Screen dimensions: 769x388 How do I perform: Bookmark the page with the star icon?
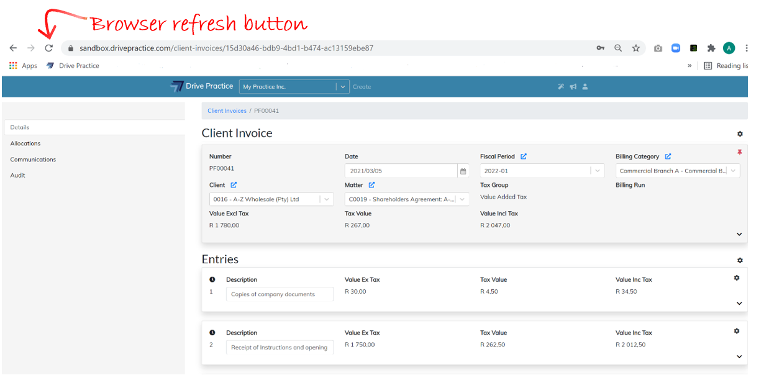point(636,48)
